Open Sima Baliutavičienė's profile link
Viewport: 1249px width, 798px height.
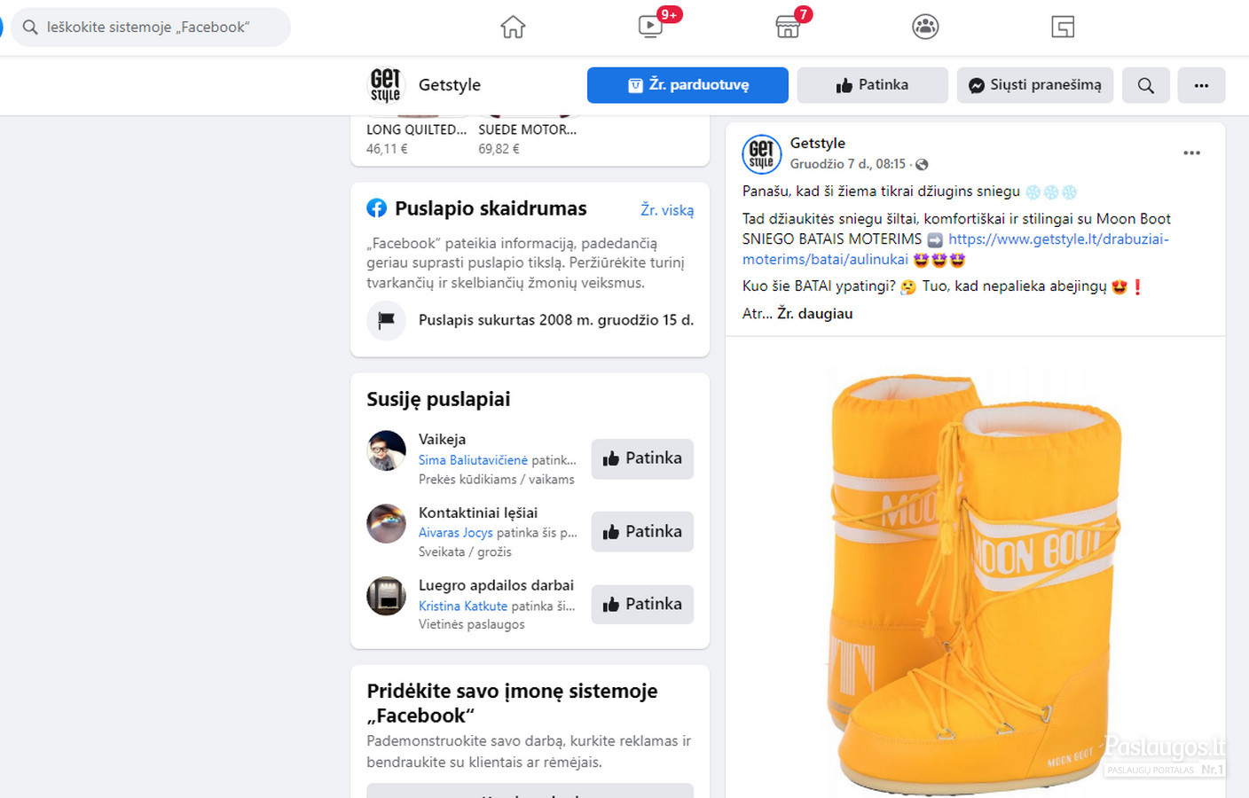pyautogui.click(x=473, y=460)
